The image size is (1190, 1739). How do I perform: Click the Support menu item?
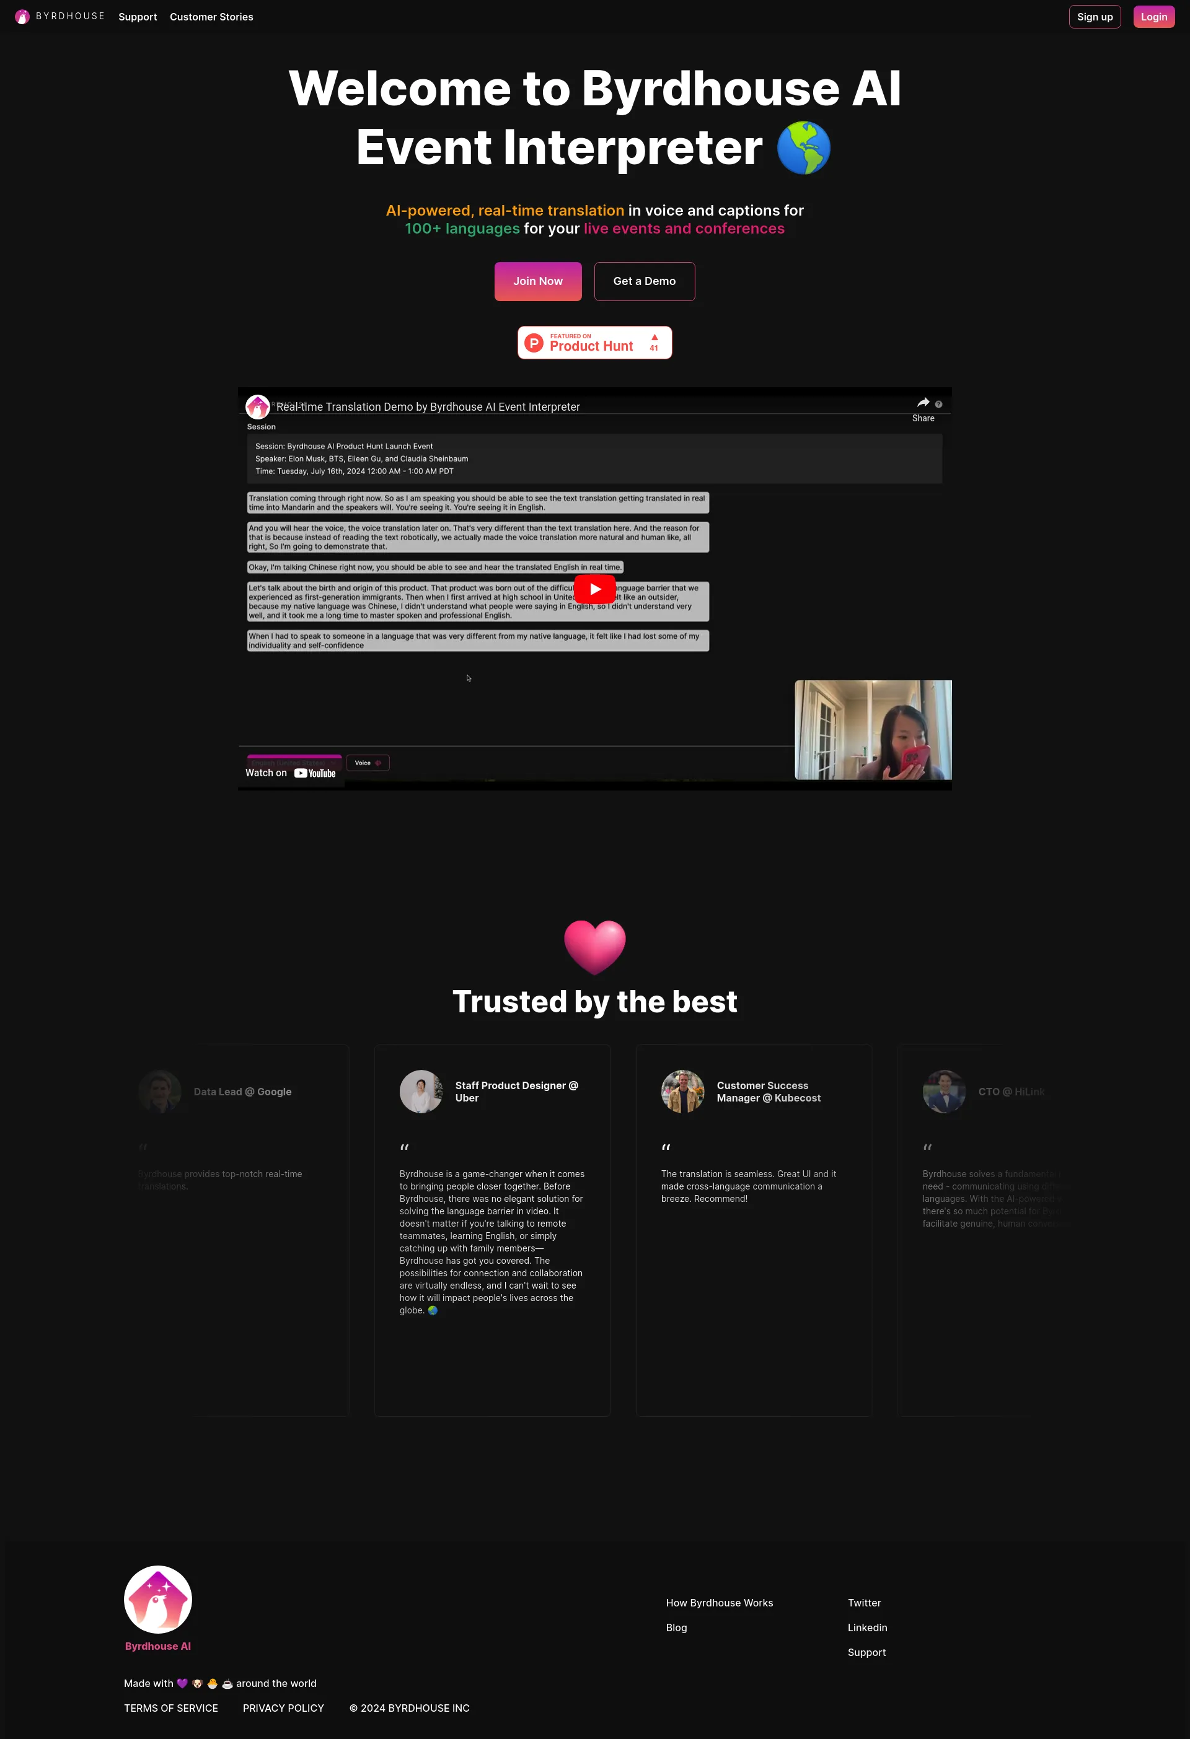click(x=138, y=16)
